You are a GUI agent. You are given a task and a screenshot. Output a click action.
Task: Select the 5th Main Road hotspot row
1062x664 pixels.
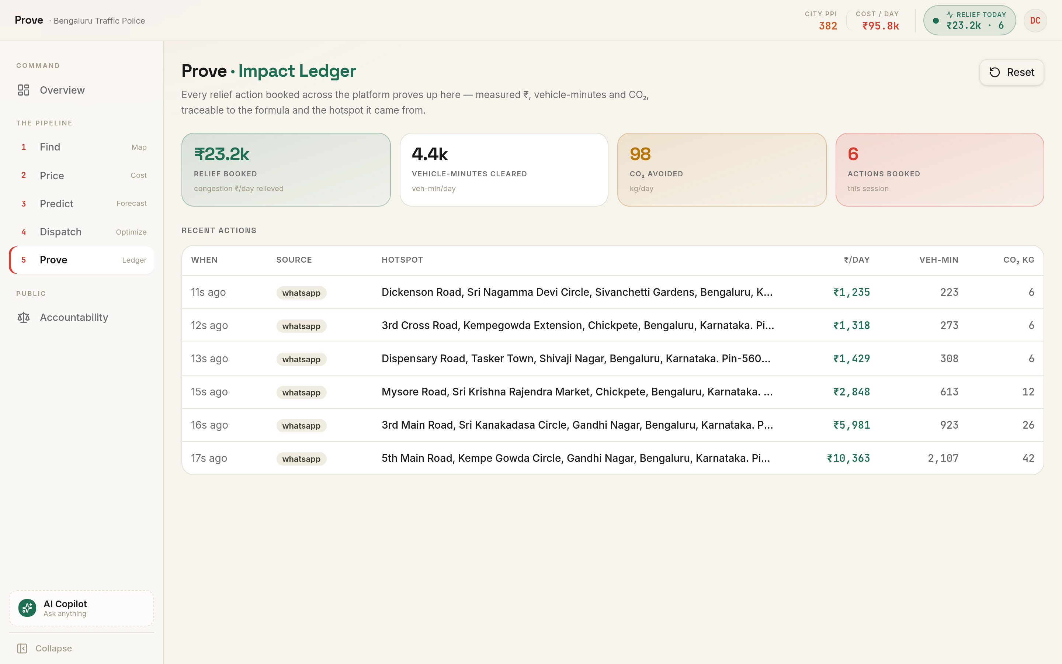(x=612, y=458)
